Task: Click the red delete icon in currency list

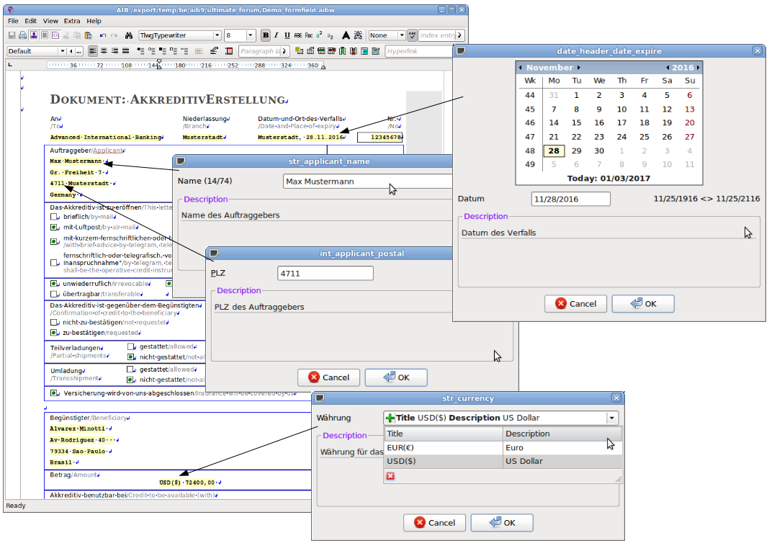Action: [390, 476]
